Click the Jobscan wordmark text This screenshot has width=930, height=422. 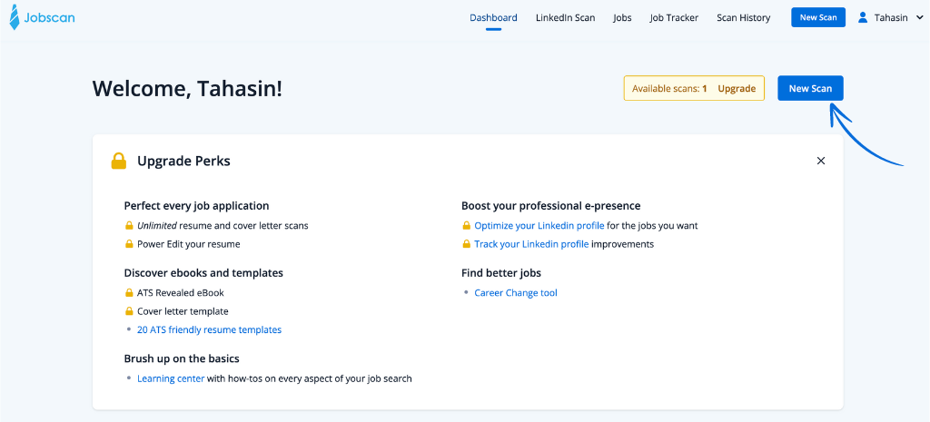tap(49, 18)
